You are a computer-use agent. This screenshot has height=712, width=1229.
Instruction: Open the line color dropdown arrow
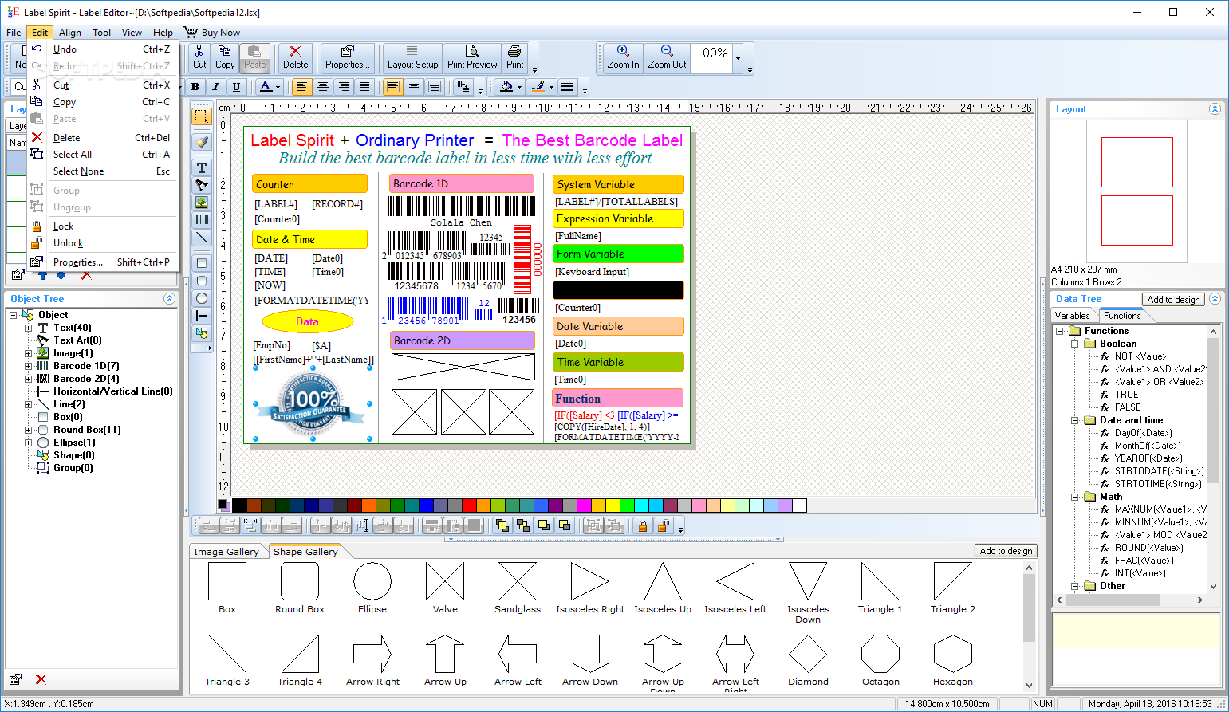click(x=551, y=87)
